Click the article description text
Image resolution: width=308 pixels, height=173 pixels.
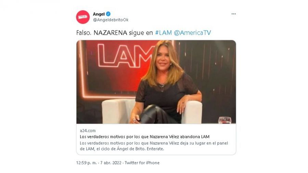point(154,146)
